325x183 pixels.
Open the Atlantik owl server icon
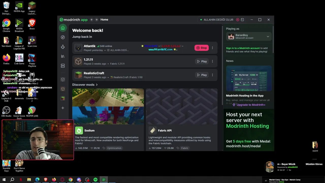pos(78,48)
